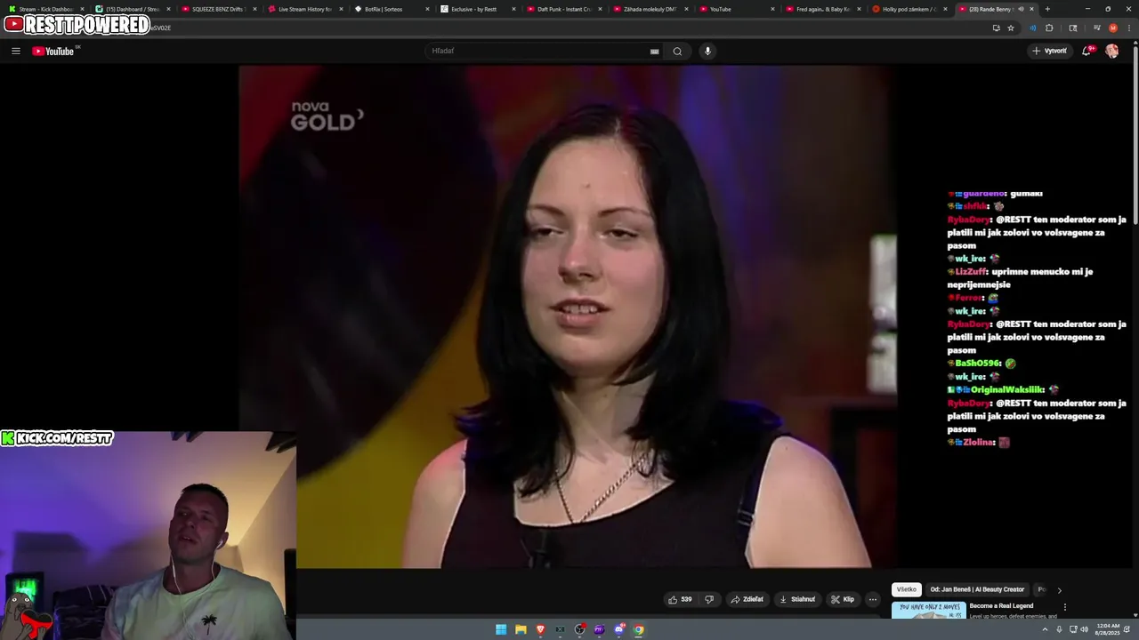Bookmark this page with the star icon

coord(1011,28)
